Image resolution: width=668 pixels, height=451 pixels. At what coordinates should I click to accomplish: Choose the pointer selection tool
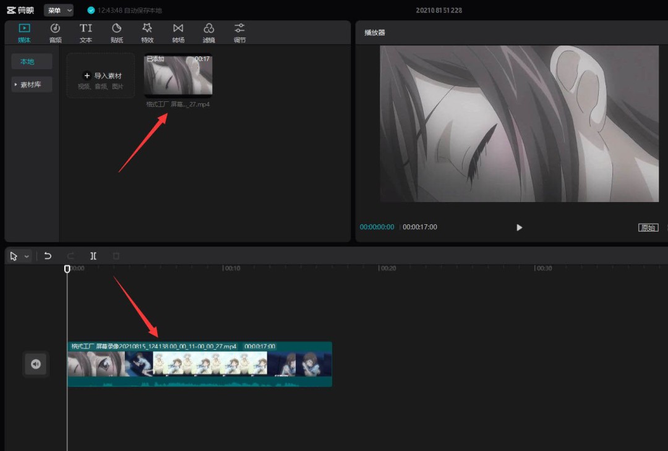point(14,256)
